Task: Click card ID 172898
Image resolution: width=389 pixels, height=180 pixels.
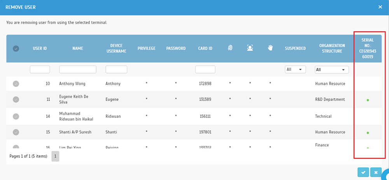Action: [205, 83]
